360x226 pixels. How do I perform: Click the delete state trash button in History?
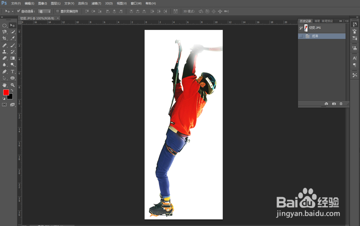pos(341,103)
